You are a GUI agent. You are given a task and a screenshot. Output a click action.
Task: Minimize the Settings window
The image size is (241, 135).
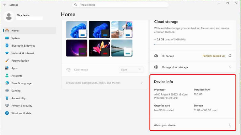click(219, 3)
